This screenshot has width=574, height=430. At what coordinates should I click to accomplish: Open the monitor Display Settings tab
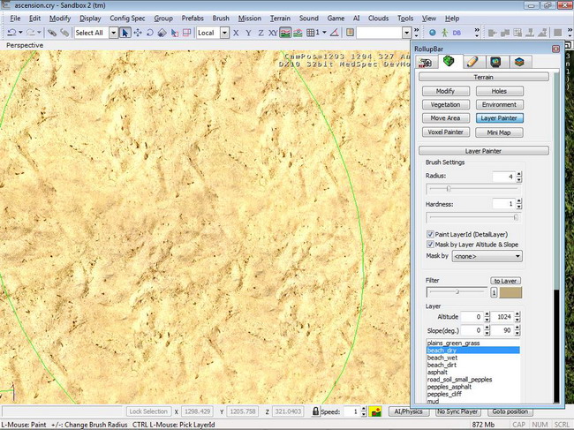point(495,62)
